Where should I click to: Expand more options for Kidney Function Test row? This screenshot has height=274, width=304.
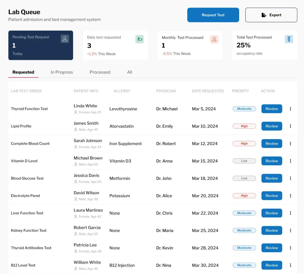[x=290, y=230]
